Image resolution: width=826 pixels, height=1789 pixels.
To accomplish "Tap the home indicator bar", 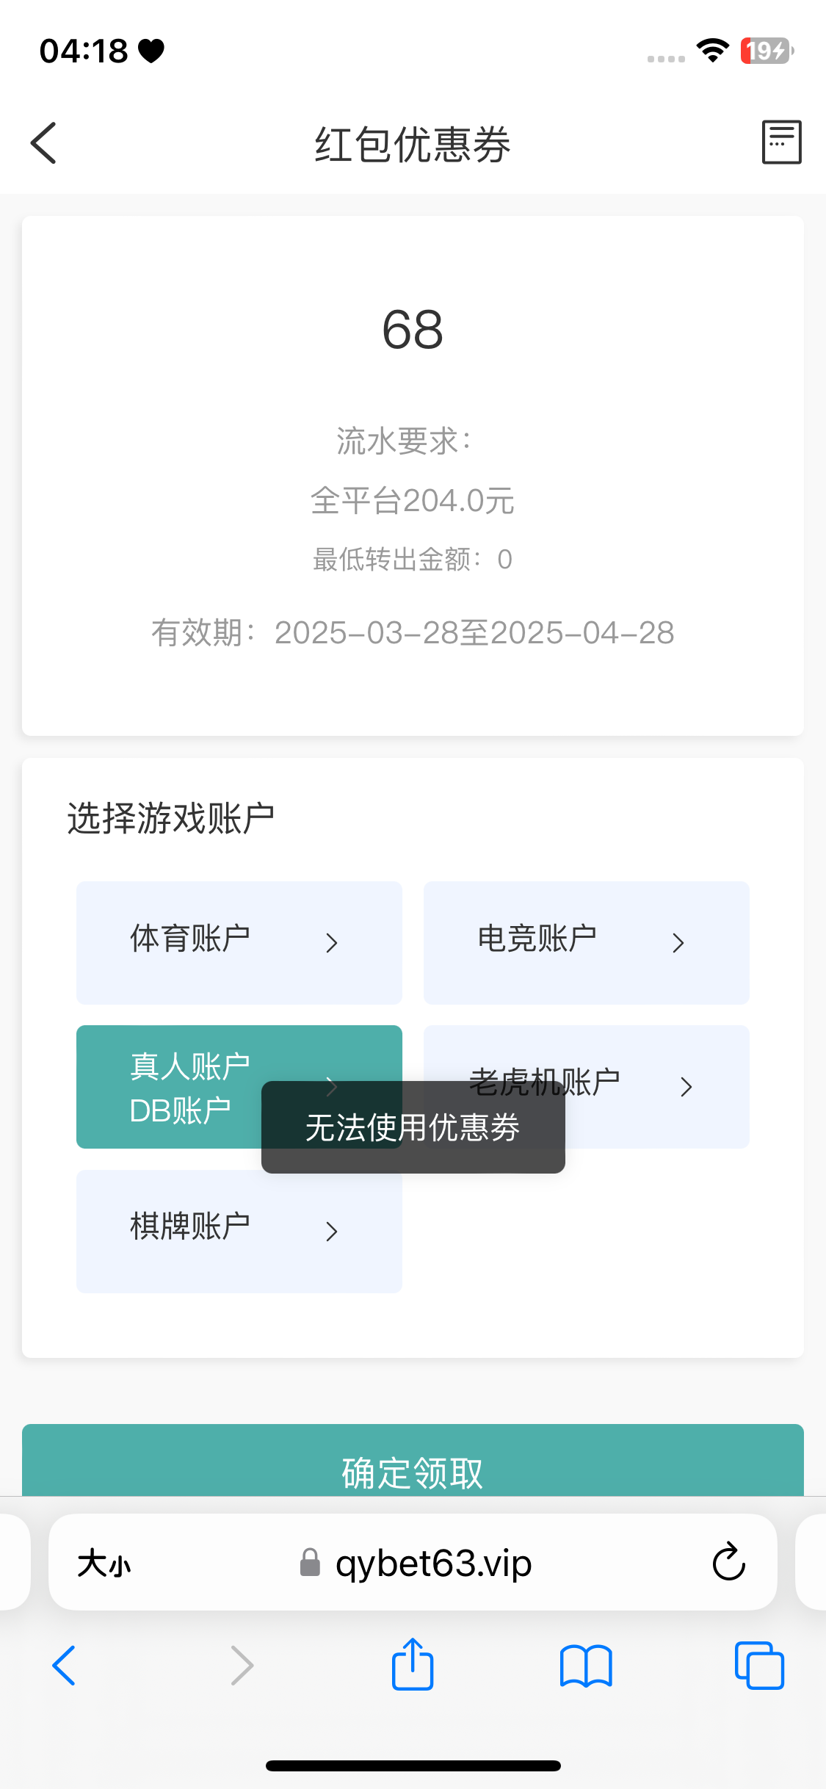I will (x=413, y=1765).
